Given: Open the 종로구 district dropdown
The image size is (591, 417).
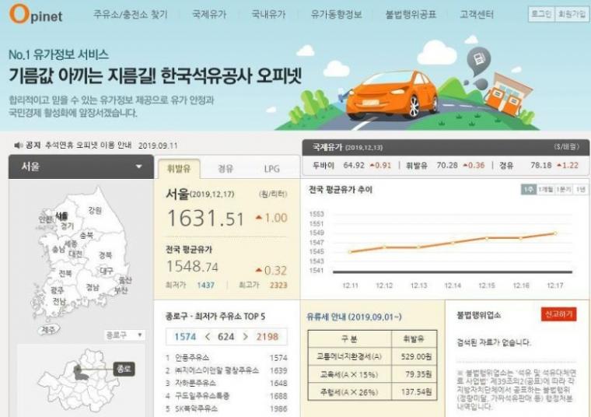Looking at the screenshot, I should (x=124, y=335).
